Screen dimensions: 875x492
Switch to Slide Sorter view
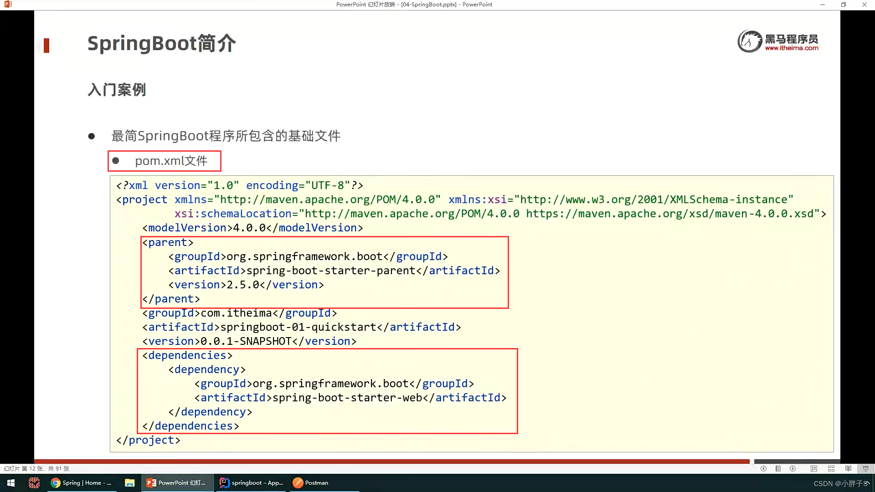tap(831, 468)
